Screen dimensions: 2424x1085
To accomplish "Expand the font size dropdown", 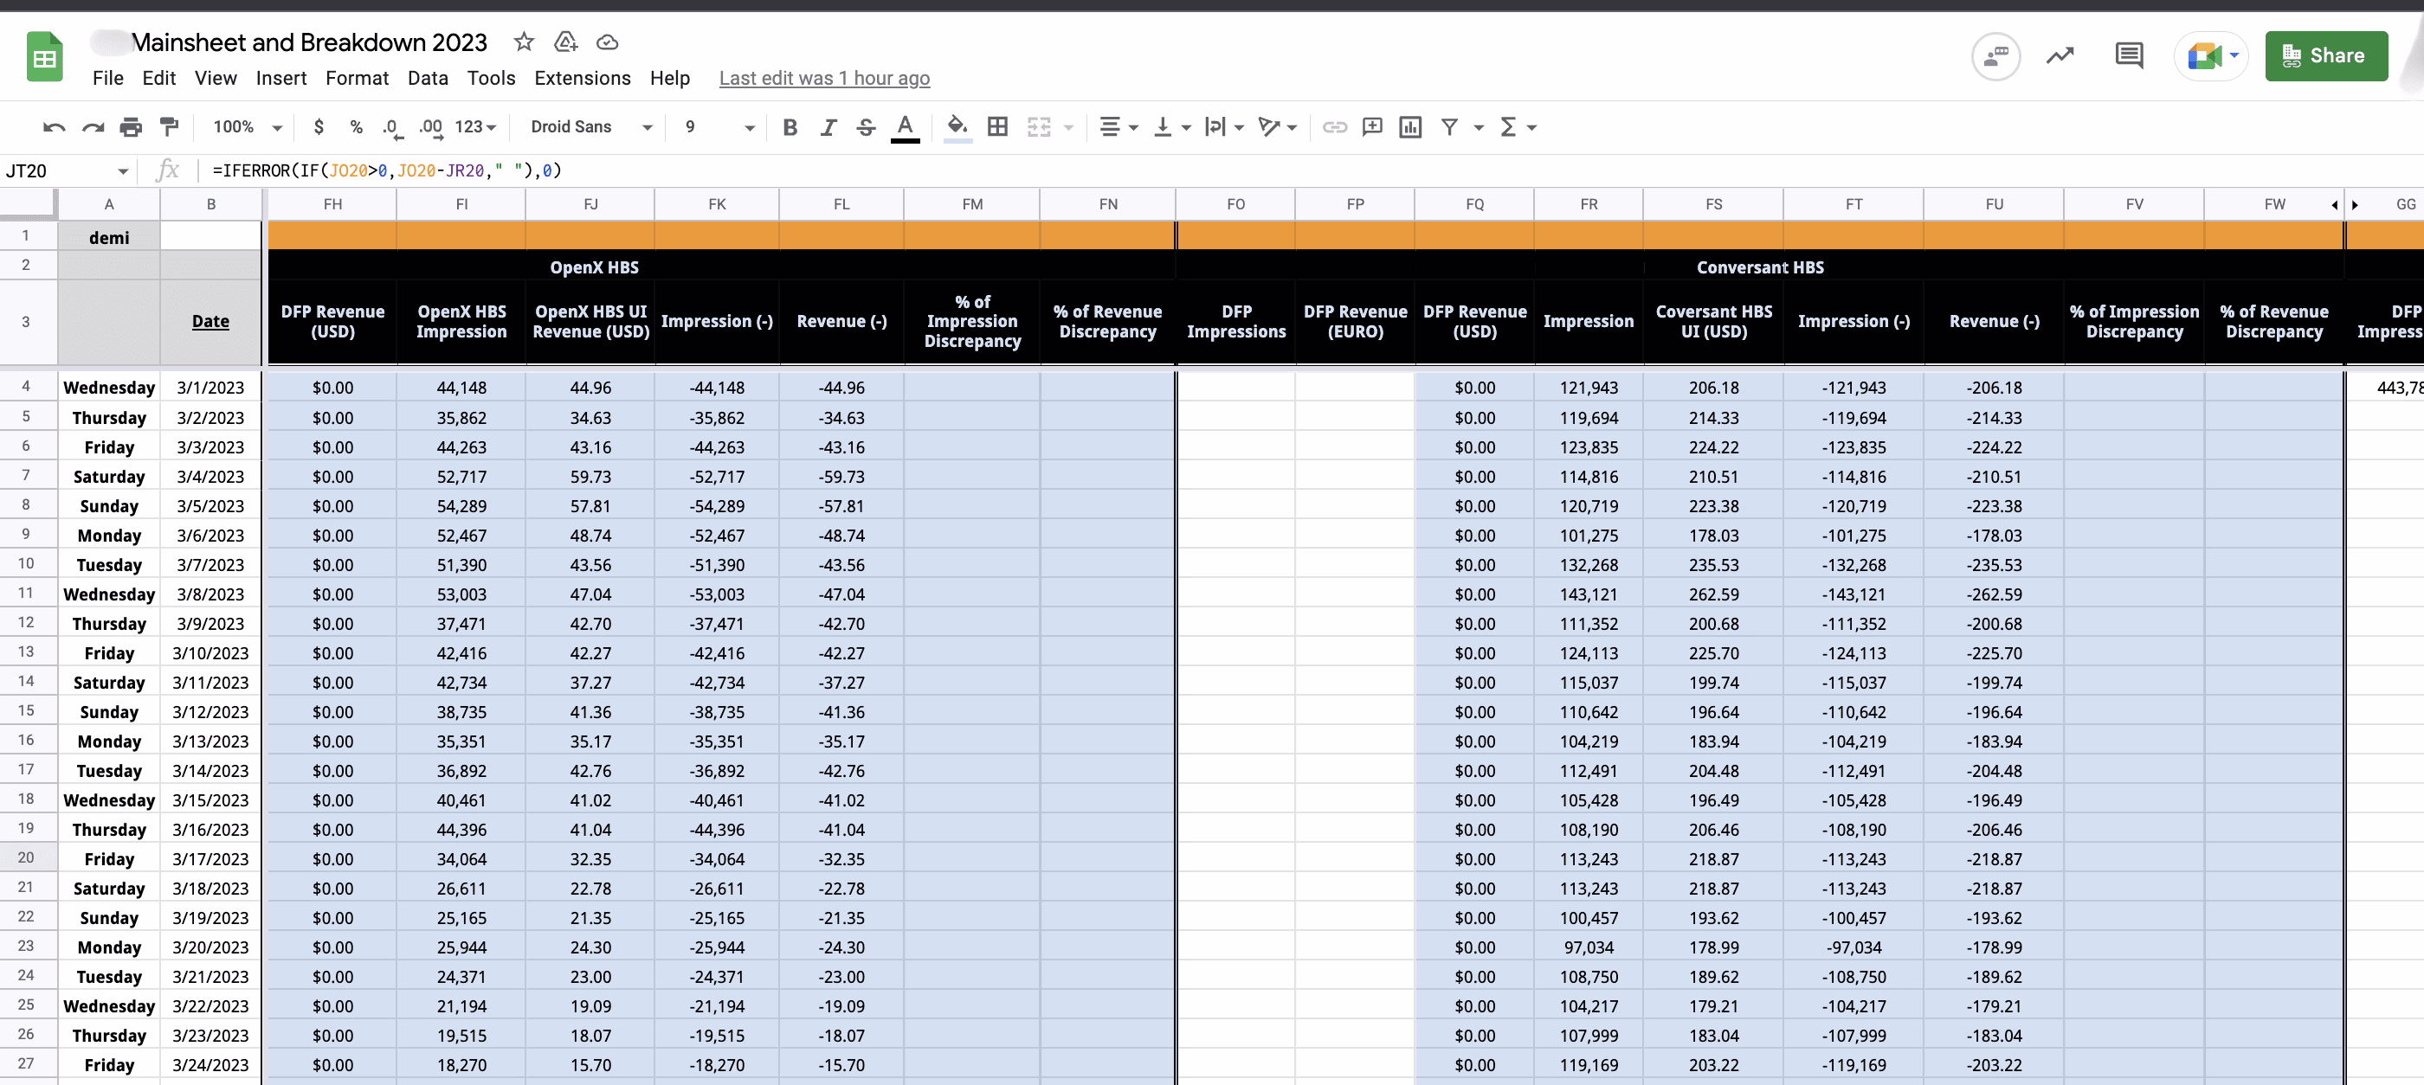I will (749, 127).
